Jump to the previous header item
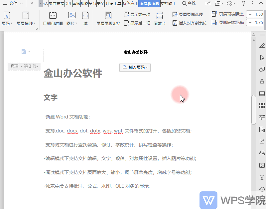266x209 pixels. point(137,14)
